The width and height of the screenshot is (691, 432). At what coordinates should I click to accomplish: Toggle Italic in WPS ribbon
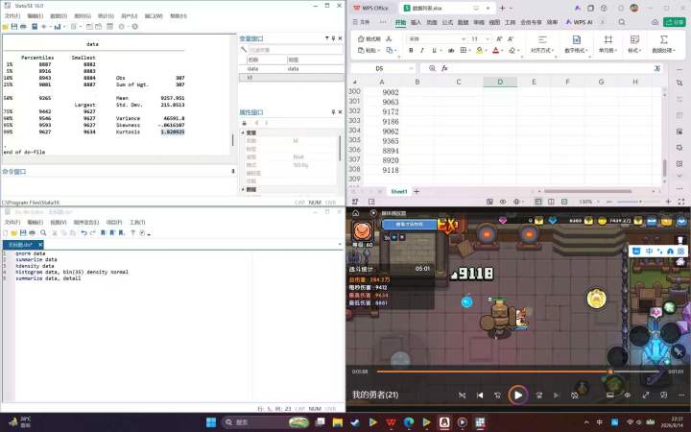pos(422,51)
